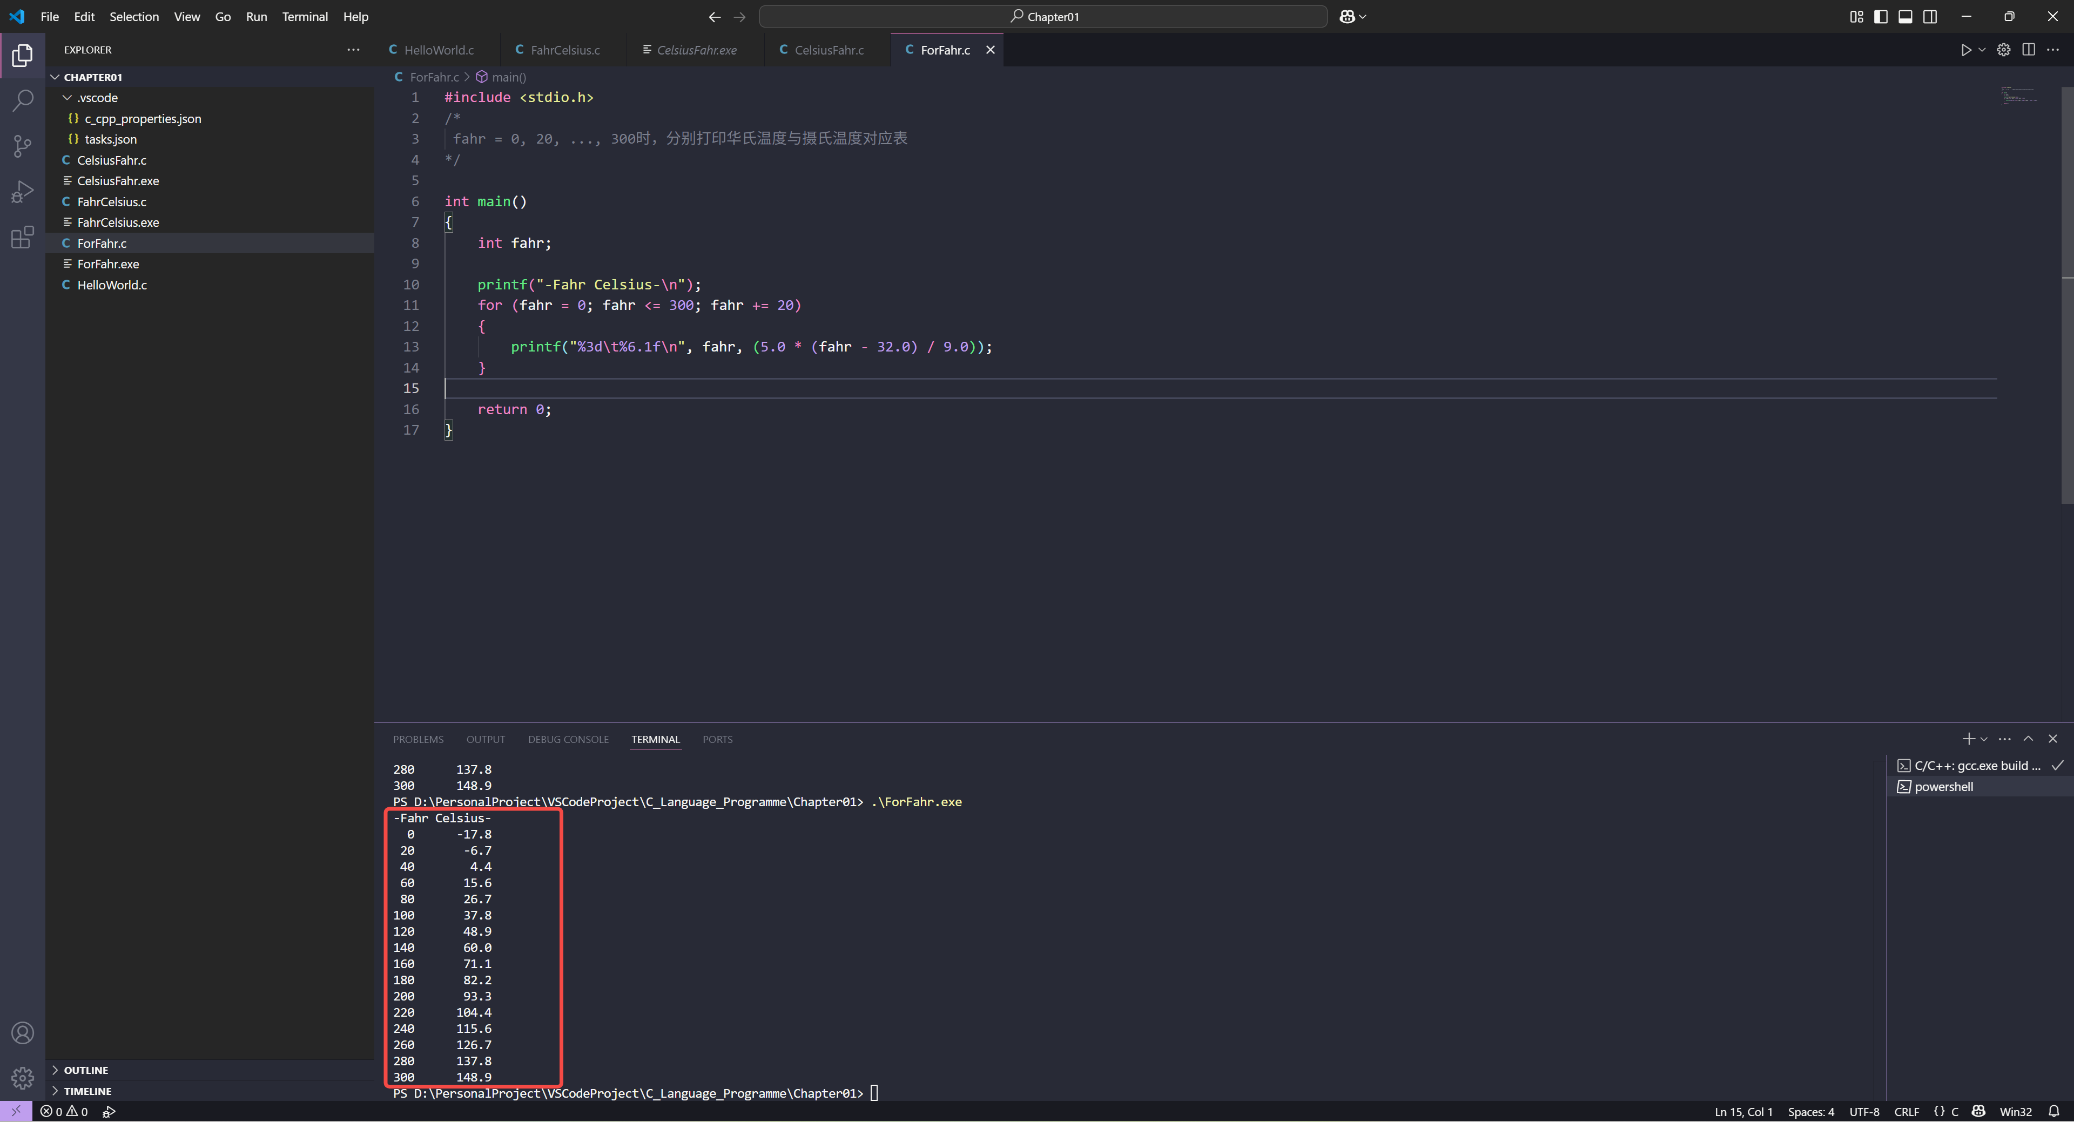
Task: Open HelloWorld.c from the explorer
Action: pyautogui.click(x=112, y=285)
